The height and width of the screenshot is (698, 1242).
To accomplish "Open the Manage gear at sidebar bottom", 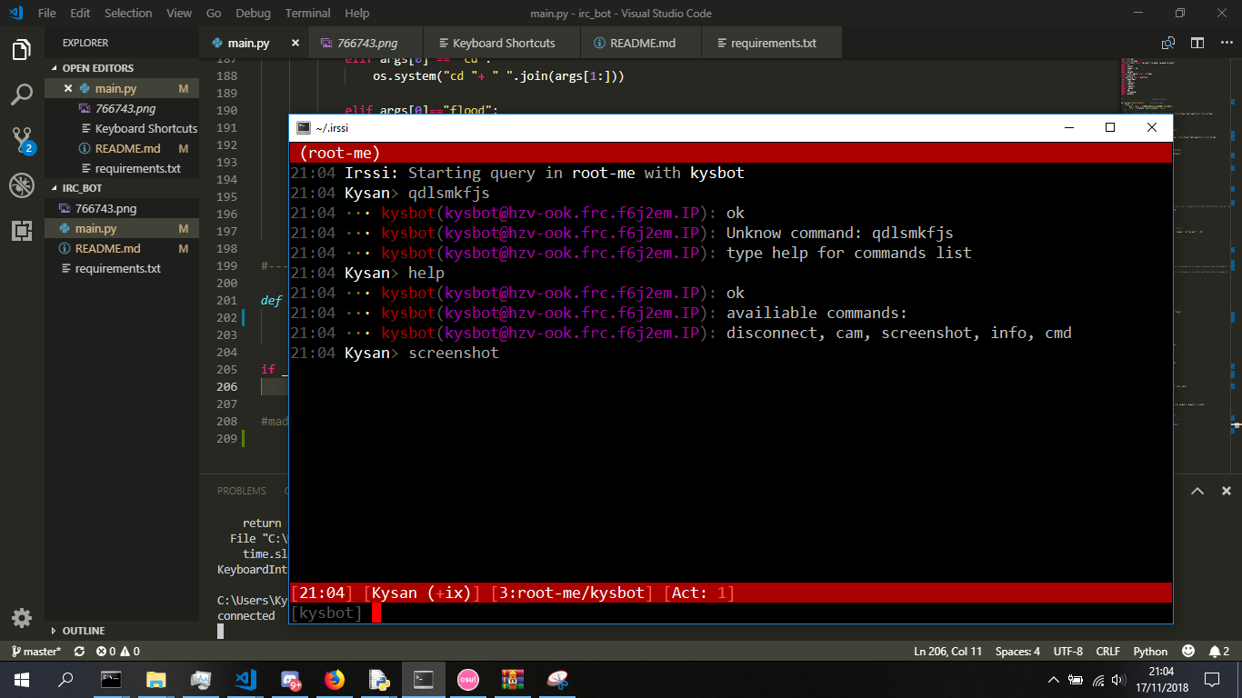I will tap(22, 619).
